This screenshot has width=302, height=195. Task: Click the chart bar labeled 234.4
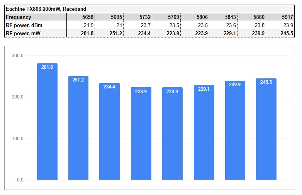pyautogui.click(x=109, y=131)
